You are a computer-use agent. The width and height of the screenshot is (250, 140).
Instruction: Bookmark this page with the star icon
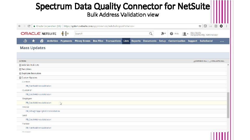200,26
